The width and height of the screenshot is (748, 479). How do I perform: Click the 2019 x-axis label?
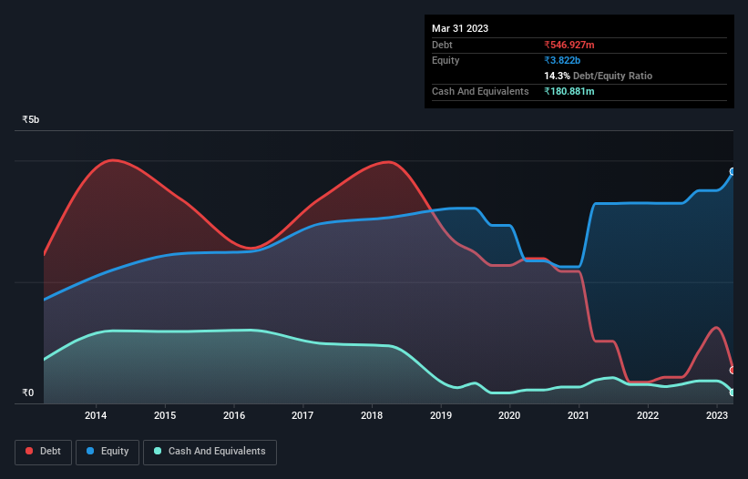click(x=441, y=415)
